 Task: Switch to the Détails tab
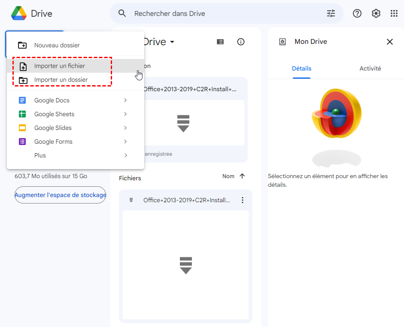click(301, 68)
